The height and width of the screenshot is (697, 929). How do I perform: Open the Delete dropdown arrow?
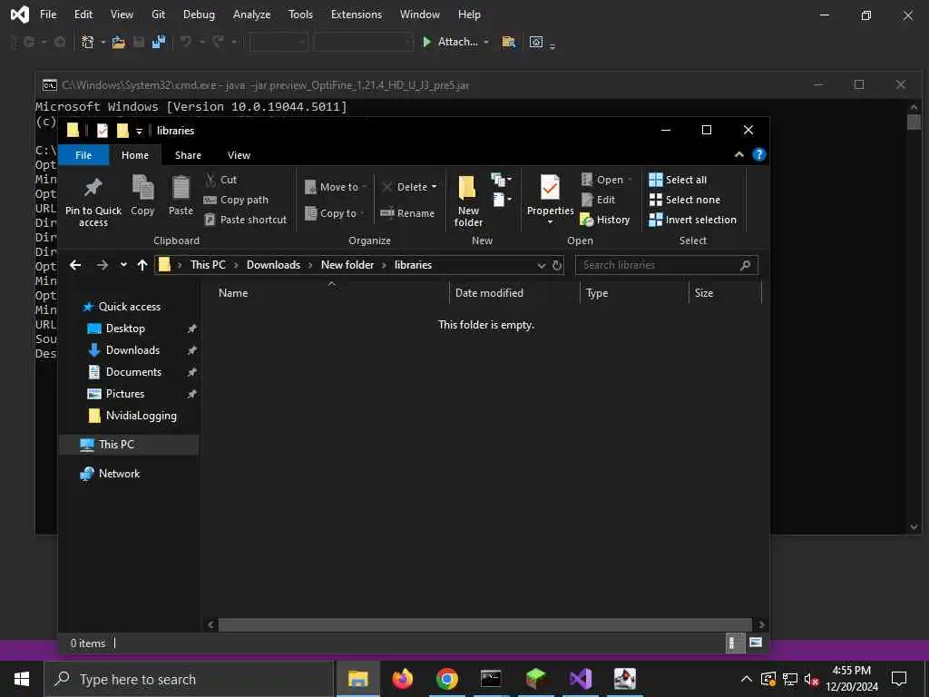pos(435,187)
